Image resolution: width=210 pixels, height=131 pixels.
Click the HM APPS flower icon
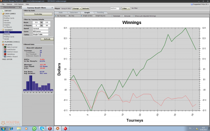pyautogui.click(x=3, y=45)
